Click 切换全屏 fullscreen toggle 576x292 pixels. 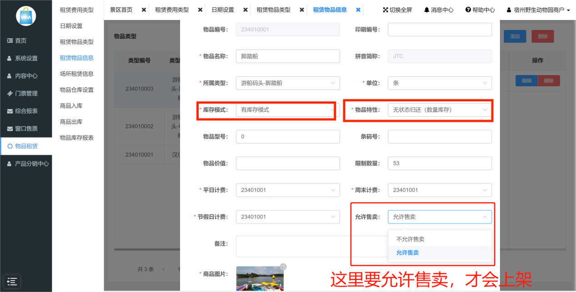[397, 10]
